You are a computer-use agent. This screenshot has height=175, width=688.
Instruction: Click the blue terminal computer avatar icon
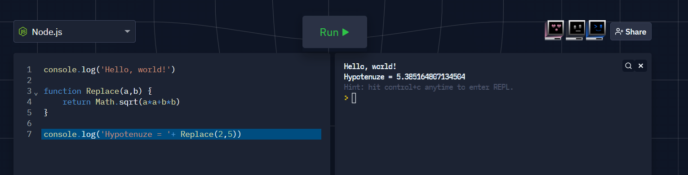click(x=596, y=30)
